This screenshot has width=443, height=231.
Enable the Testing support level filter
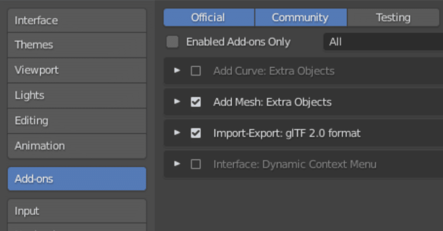tap(394, 18)
